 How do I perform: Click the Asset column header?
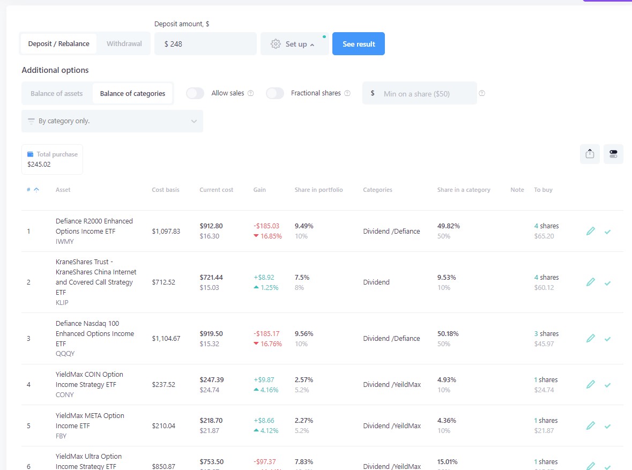pyautogui.click(x=63, y=190)
